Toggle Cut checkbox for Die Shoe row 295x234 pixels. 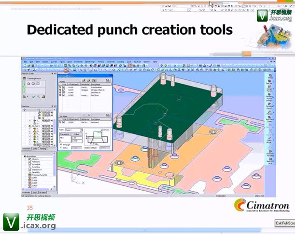point(64,95)
